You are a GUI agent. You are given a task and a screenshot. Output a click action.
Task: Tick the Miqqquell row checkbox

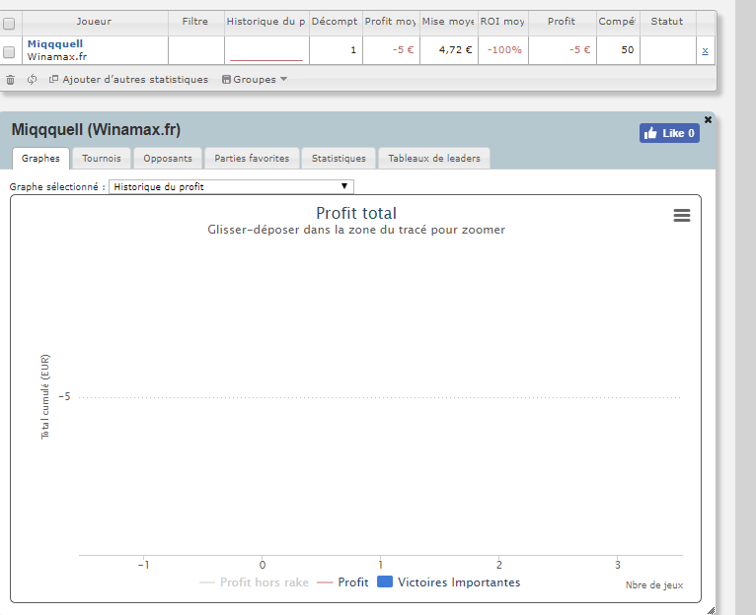click(x=9, y=51)
